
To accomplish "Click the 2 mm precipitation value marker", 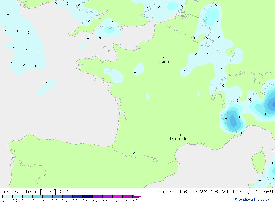I will tap(226, 118).
